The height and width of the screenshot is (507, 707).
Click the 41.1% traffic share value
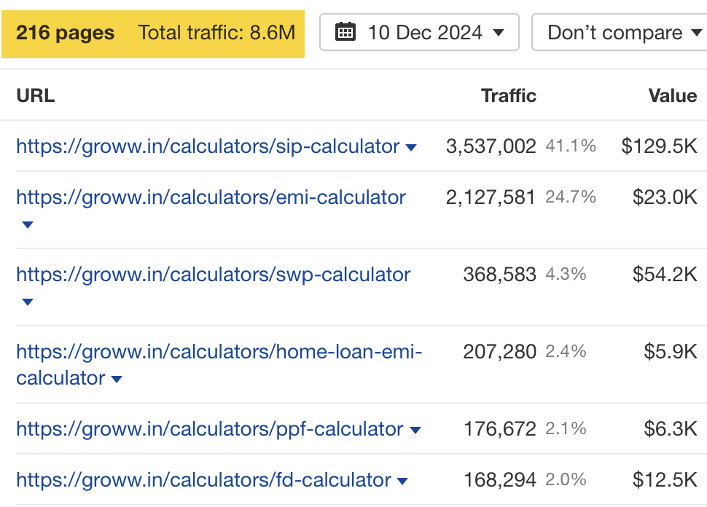click(x=569, y=146)
